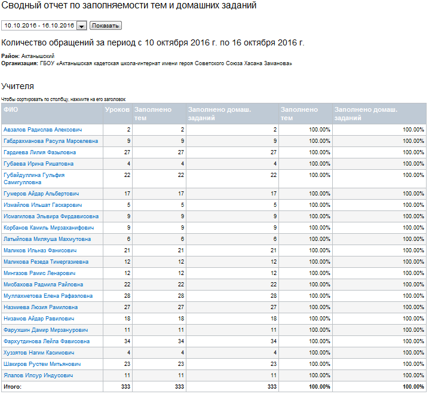Select Низамов Айдар Равилович link
Screen dimensions: 429x394
point(39,319)
